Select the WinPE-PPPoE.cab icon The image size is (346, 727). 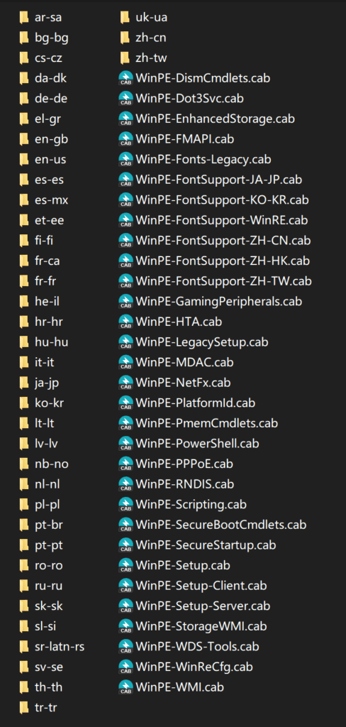[x=125, y=464]
